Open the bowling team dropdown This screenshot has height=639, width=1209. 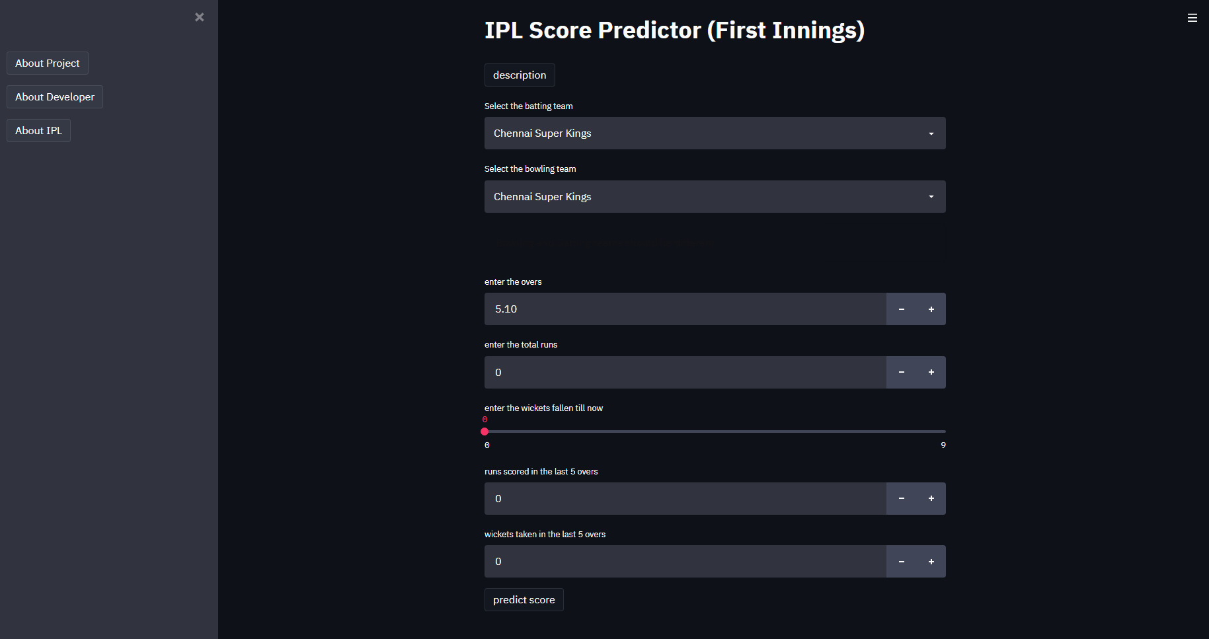[x=715, y=196]
